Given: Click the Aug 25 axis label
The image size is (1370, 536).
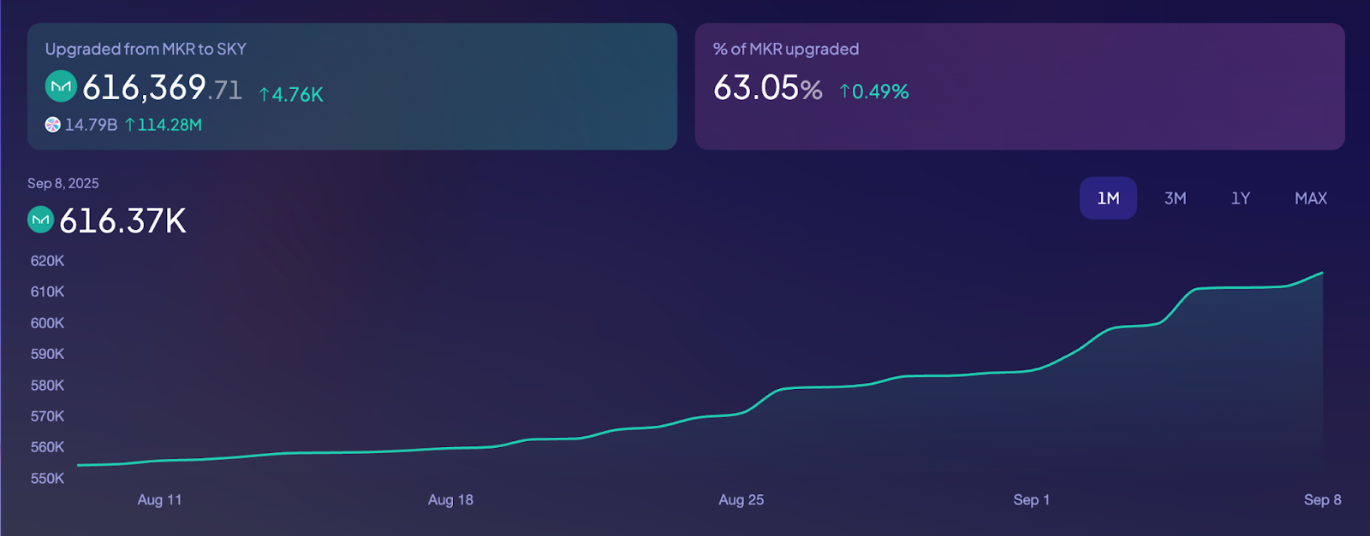Looking at the screenshot, I should click(x=741, y=500).
